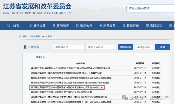
Task: Open the 首页 navigation menu item
Action: [16, 26]
